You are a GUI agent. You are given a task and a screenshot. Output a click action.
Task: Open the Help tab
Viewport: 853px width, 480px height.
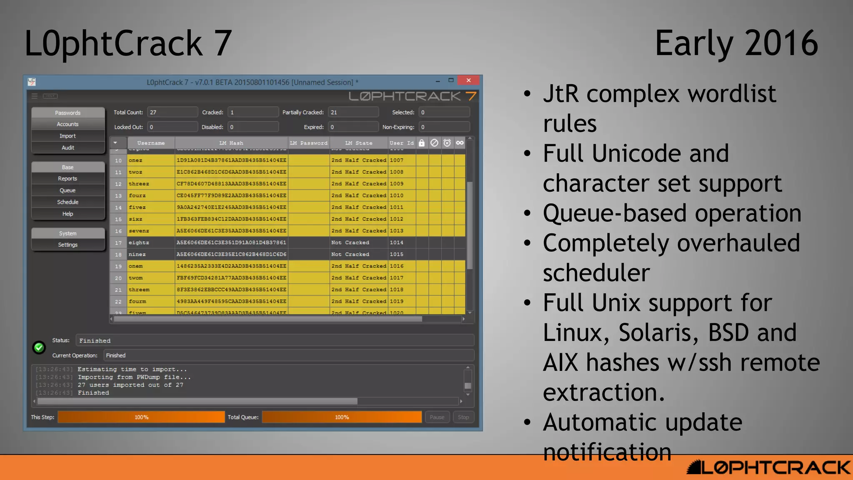tap(68, 214)
